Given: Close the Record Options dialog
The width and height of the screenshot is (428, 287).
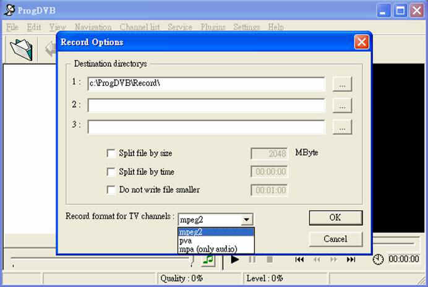Looking at the screenshot, I should 362,42.
